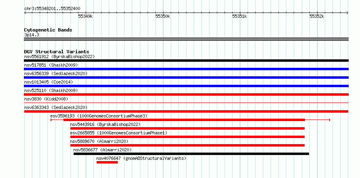Click the Cytogenetic Bands track title
360x178 pixels.
coord(48,30)
